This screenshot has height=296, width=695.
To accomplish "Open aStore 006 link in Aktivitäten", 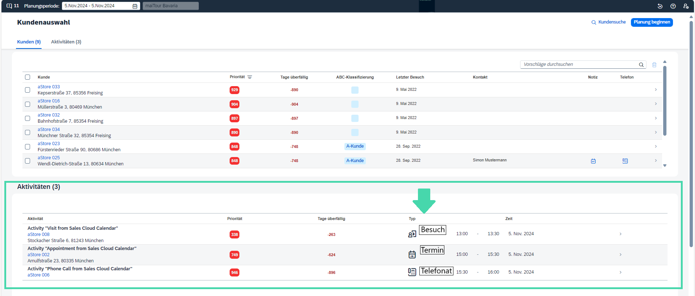I will [x=38, y=275].
